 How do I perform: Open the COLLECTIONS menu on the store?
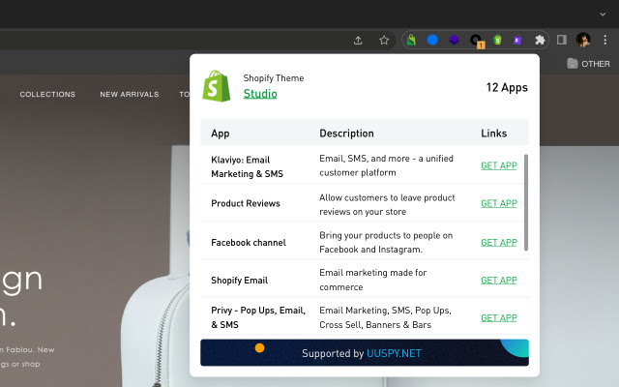tap(47, 95)
